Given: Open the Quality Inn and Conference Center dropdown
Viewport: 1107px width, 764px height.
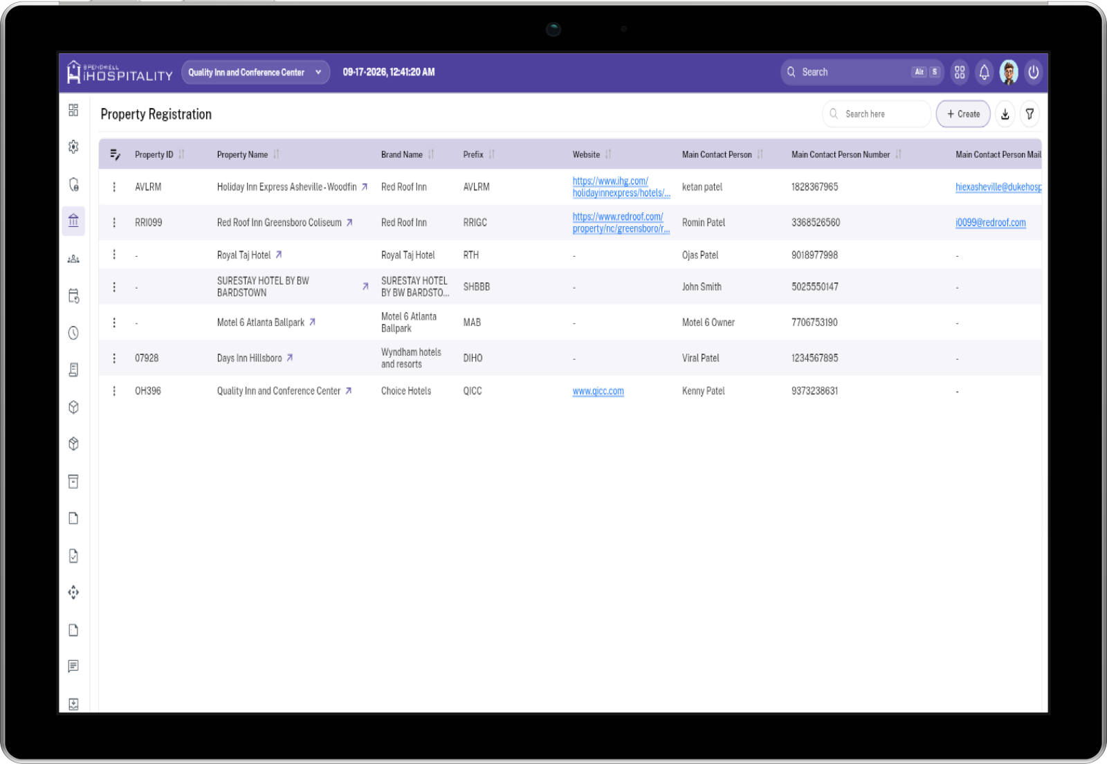Looking at the screenshot, I should click(x=255, y=72).
